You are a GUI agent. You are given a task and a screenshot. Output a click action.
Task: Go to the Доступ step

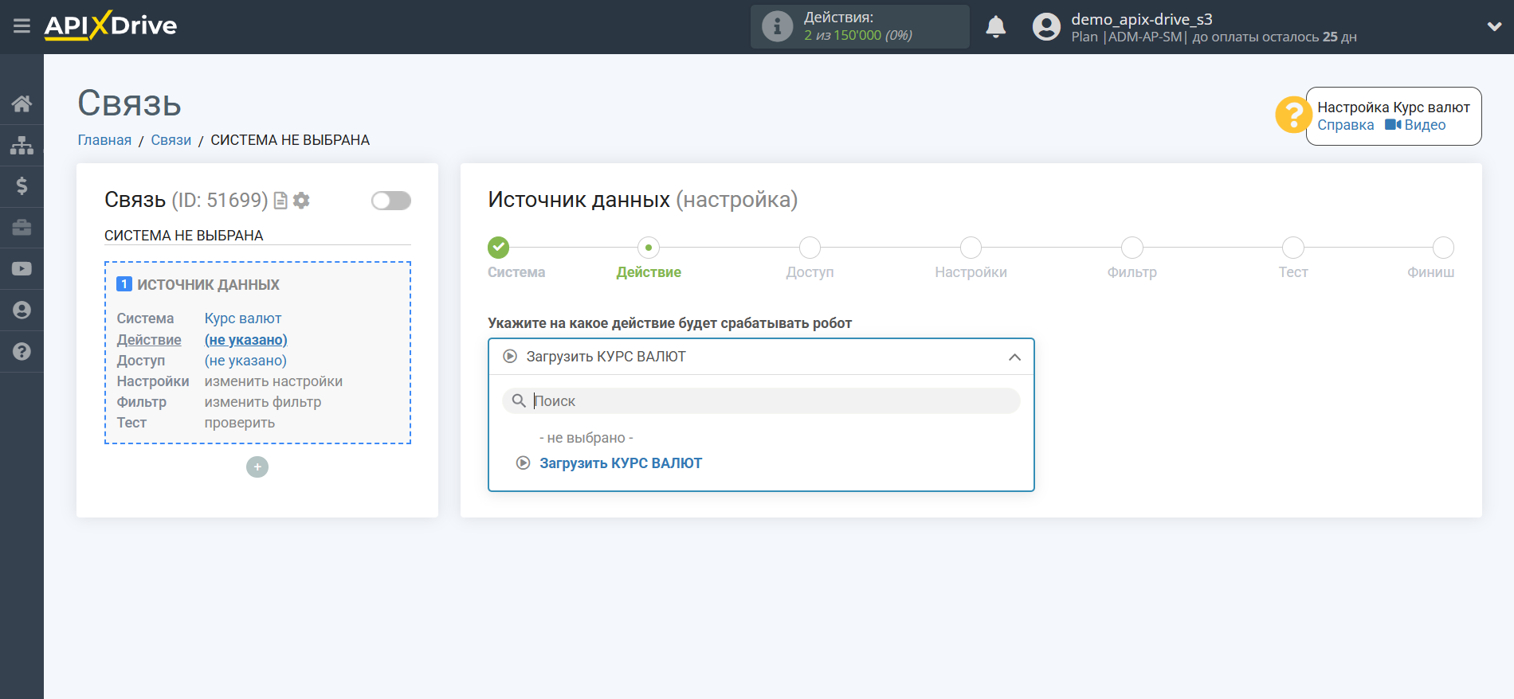(x=810, y=272)
